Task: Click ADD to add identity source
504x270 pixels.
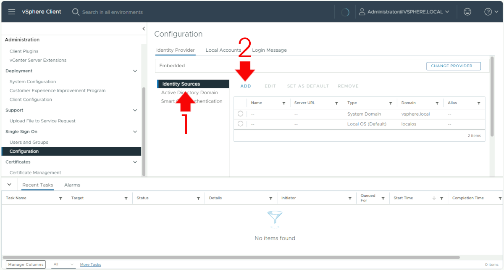Action: (x=246, y=86)
